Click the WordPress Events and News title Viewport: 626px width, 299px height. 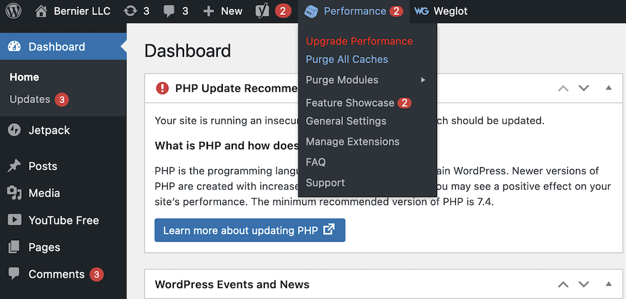[x=232, y=284]
